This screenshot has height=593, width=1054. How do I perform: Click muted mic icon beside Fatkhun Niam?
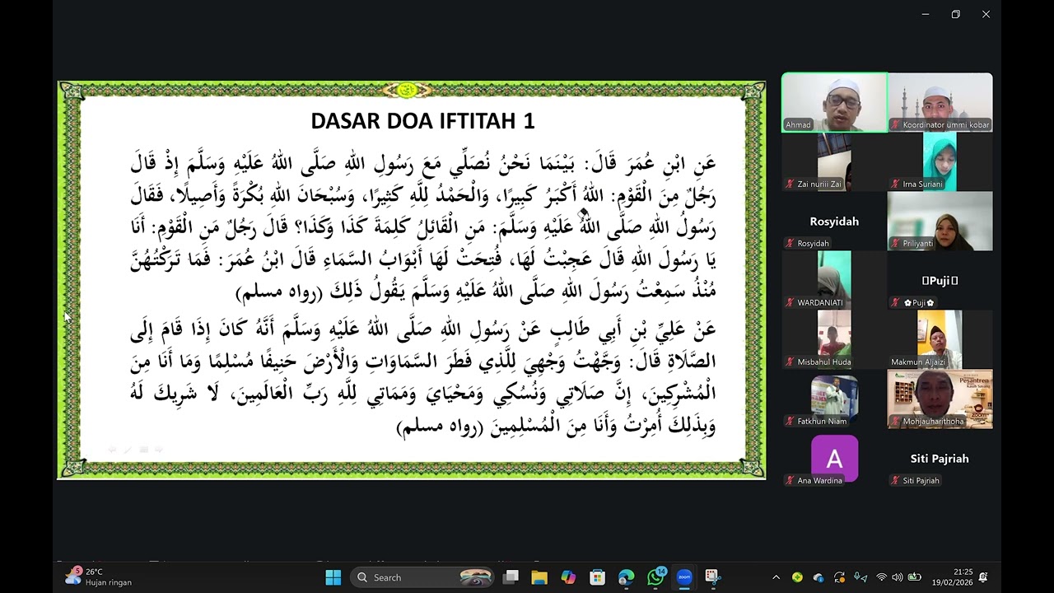(790, 421)
